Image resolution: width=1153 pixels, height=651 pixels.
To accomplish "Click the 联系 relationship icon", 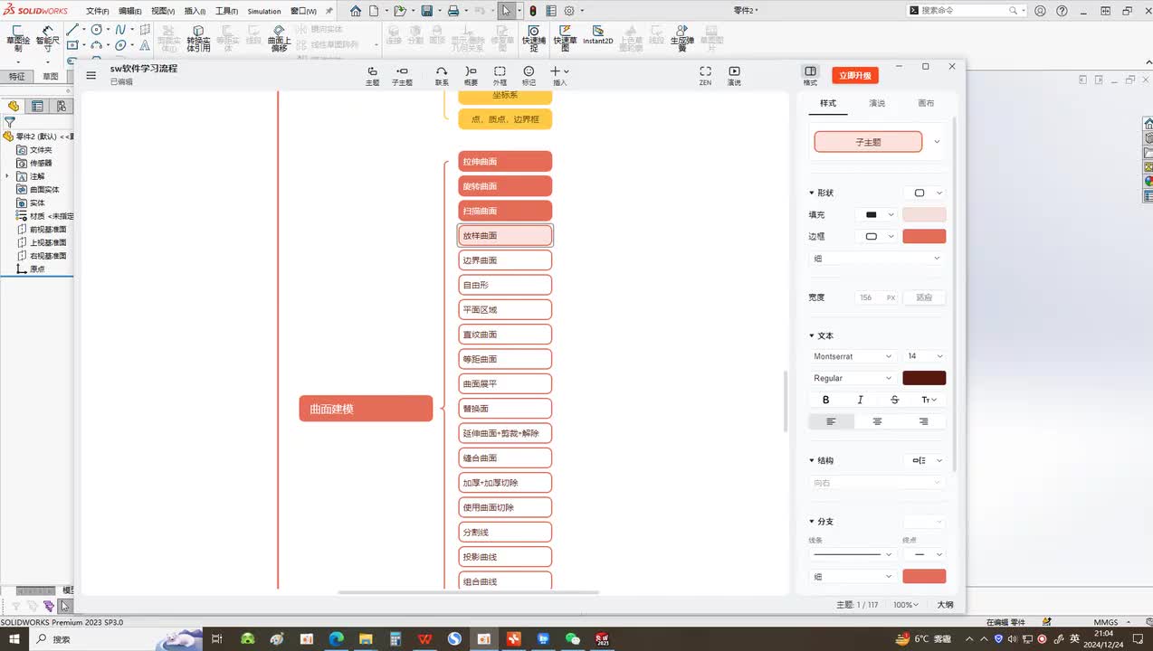I will 442,71.
